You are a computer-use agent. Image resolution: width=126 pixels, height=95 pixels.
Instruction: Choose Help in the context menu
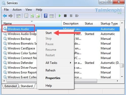(49, 86)
